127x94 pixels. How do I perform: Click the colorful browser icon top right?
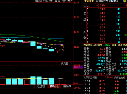coord(124,1)
